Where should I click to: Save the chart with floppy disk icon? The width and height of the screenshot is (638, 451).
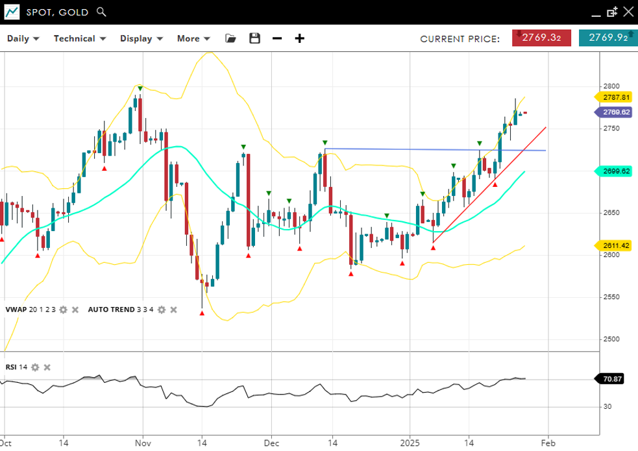pyautogui.click(x=254, y=38)
